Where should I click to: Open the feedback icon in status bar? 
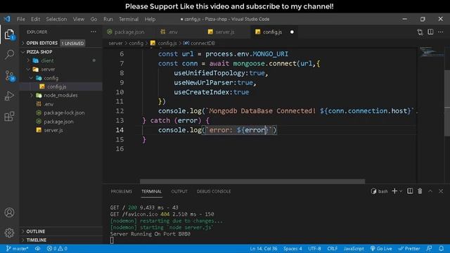click(430, 249)
